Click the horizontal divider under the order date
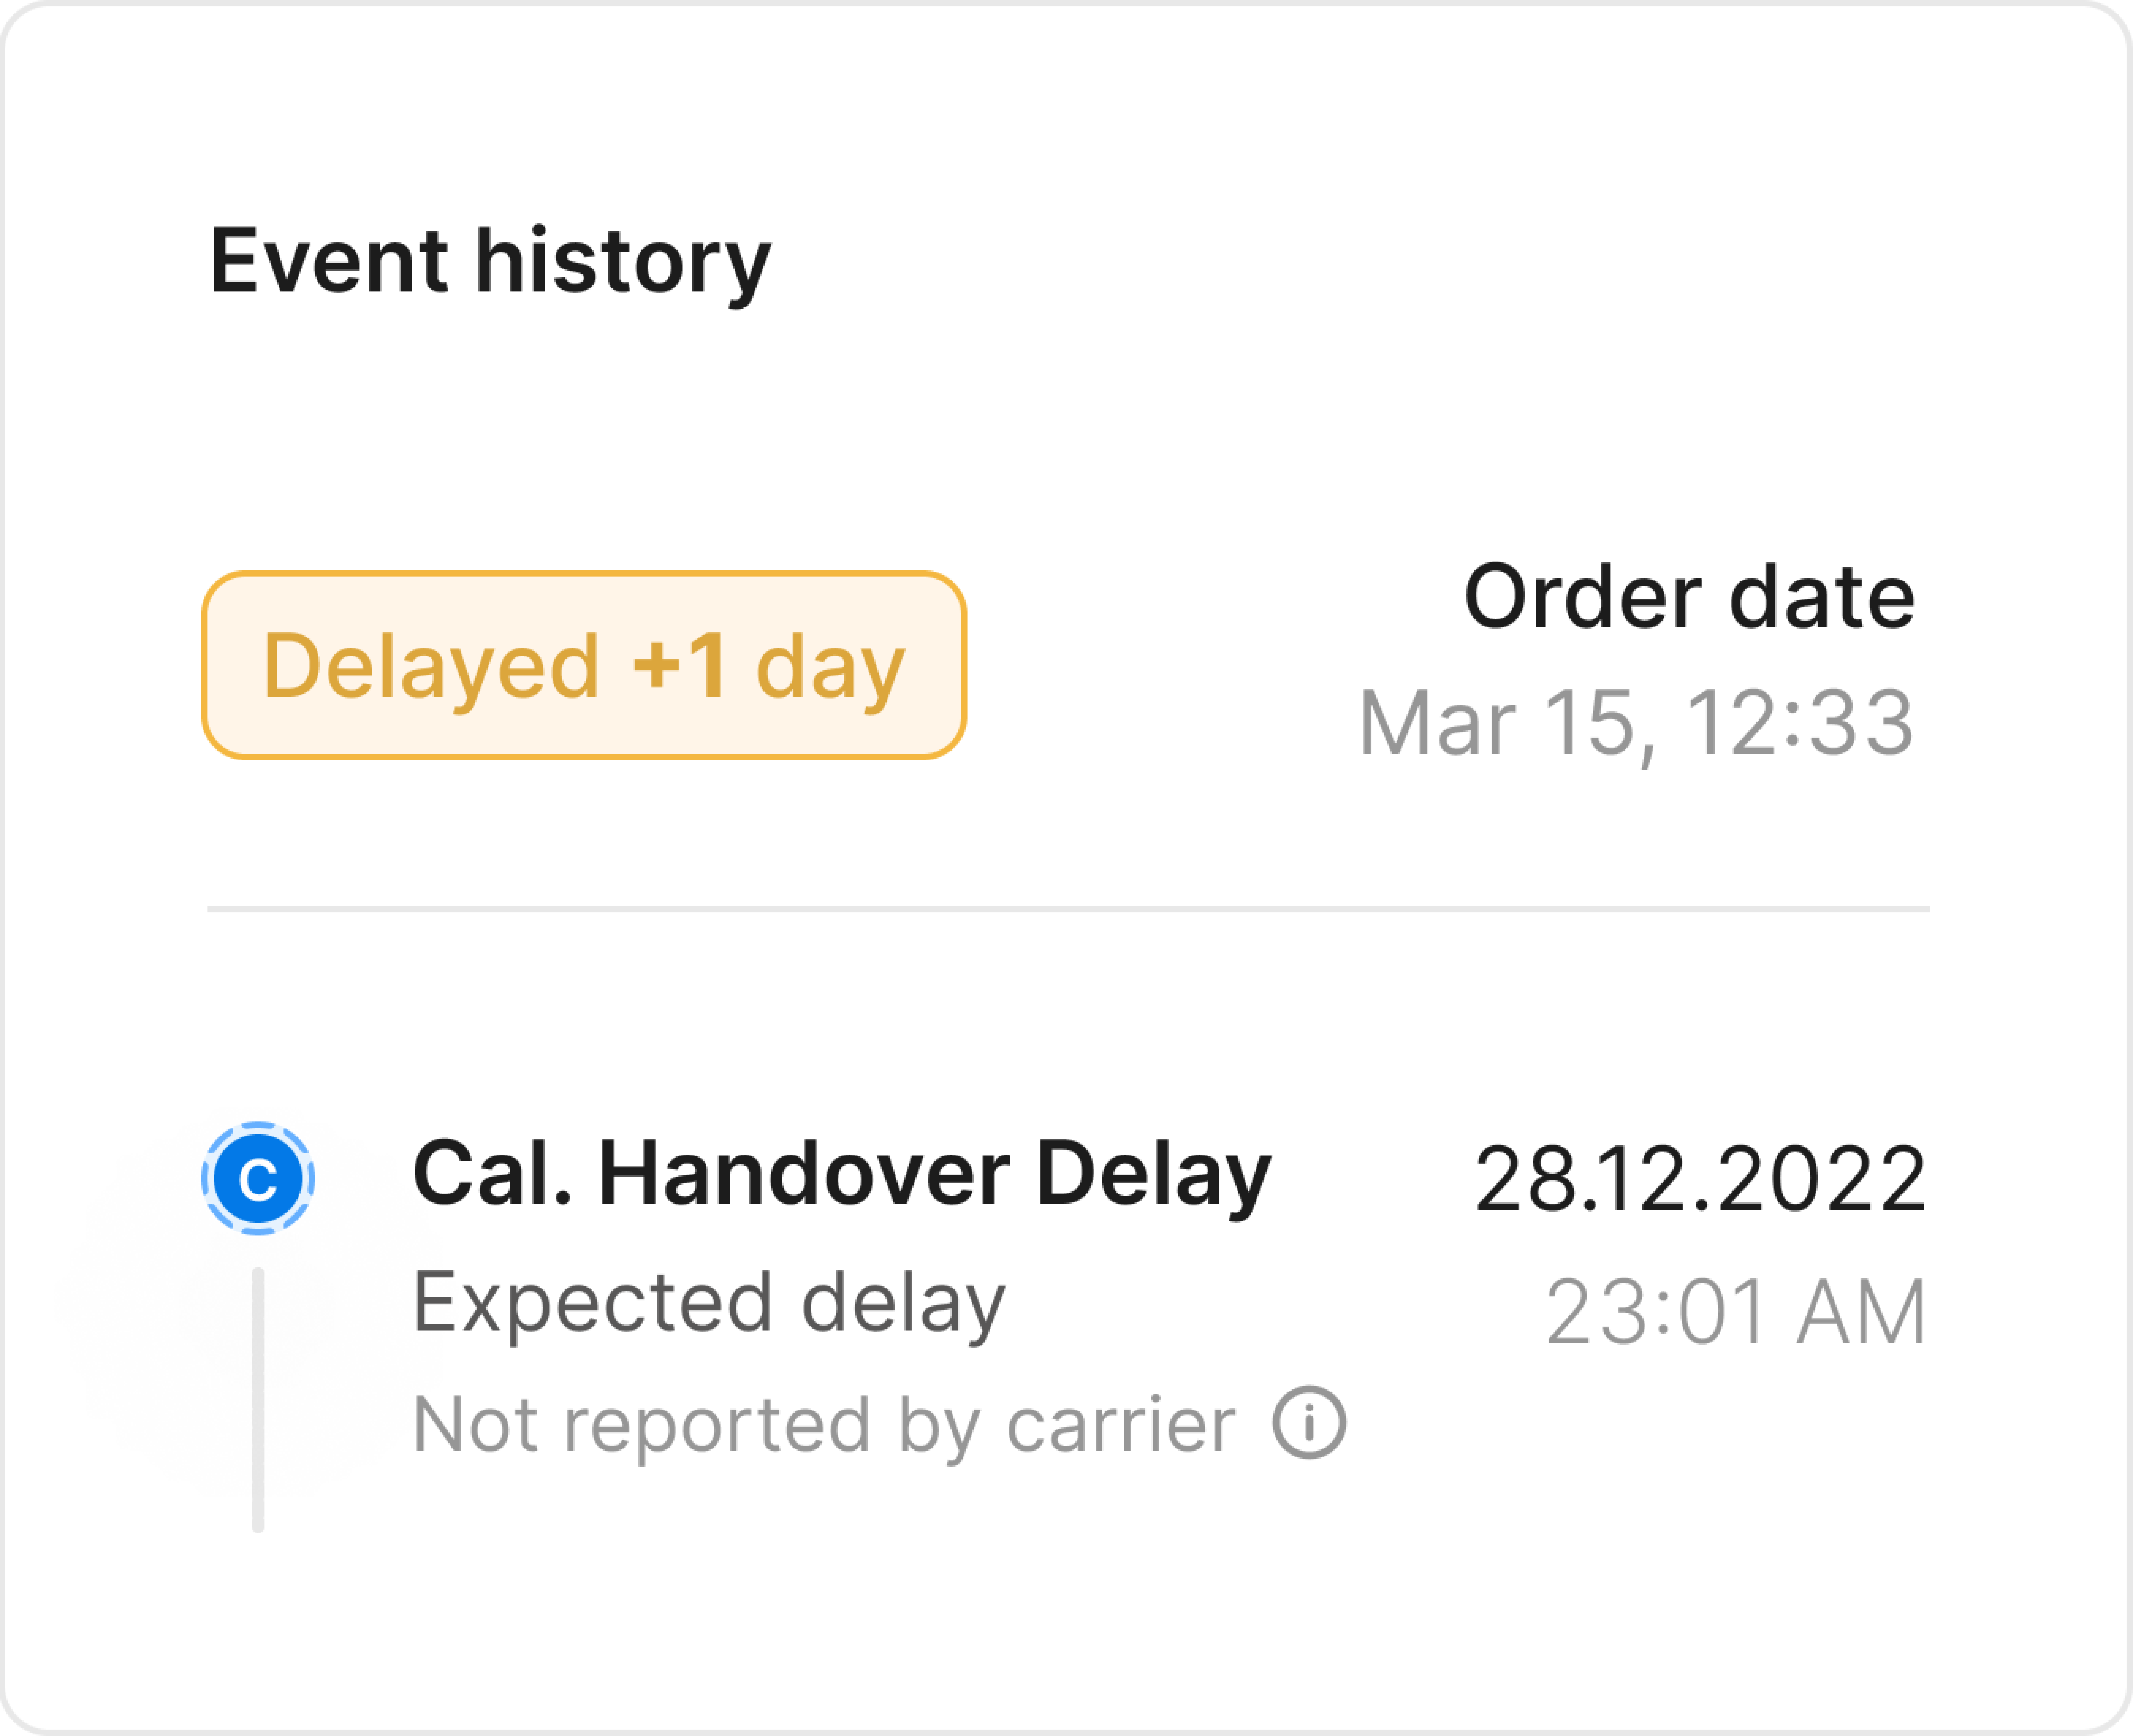Screen dimensions: 2133x1736 (x=1068, y=909)
